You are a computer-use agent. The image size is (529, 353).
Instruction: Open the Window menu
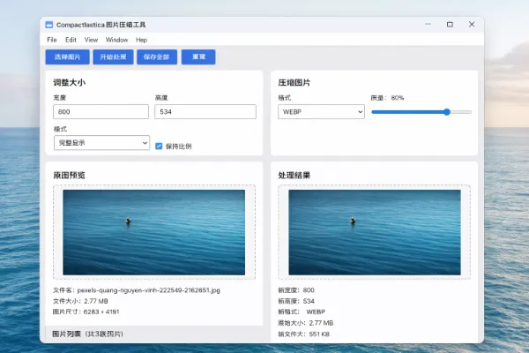click(116, 40)
